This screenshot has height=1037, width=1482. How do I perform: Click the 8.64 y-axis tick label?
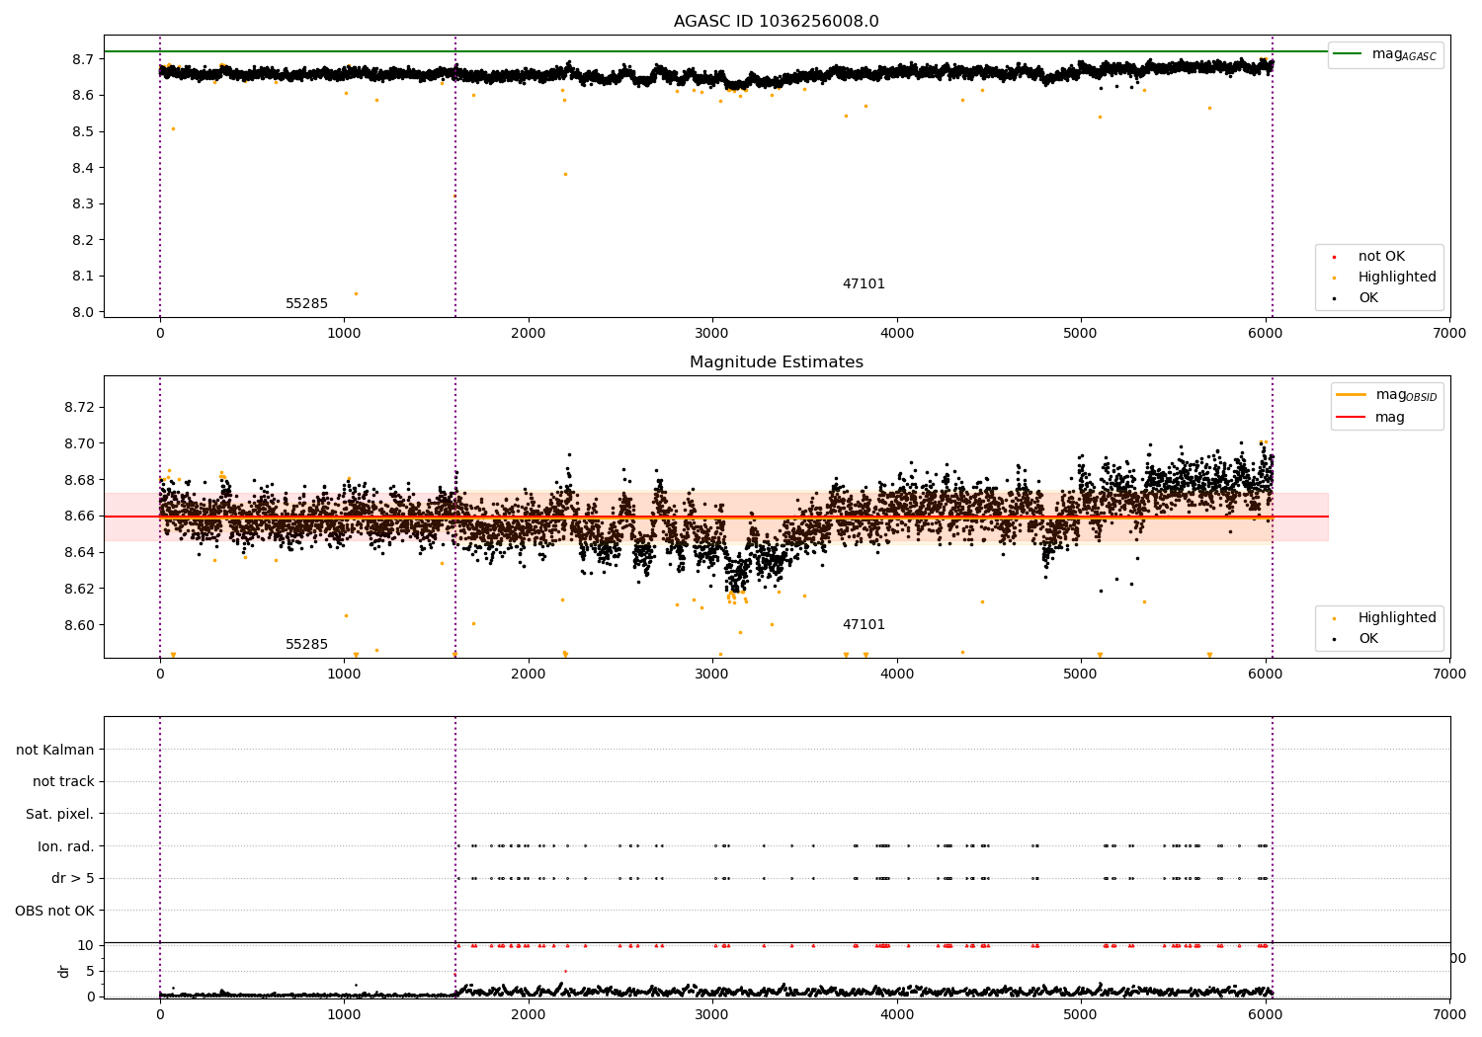coord(79,552)
